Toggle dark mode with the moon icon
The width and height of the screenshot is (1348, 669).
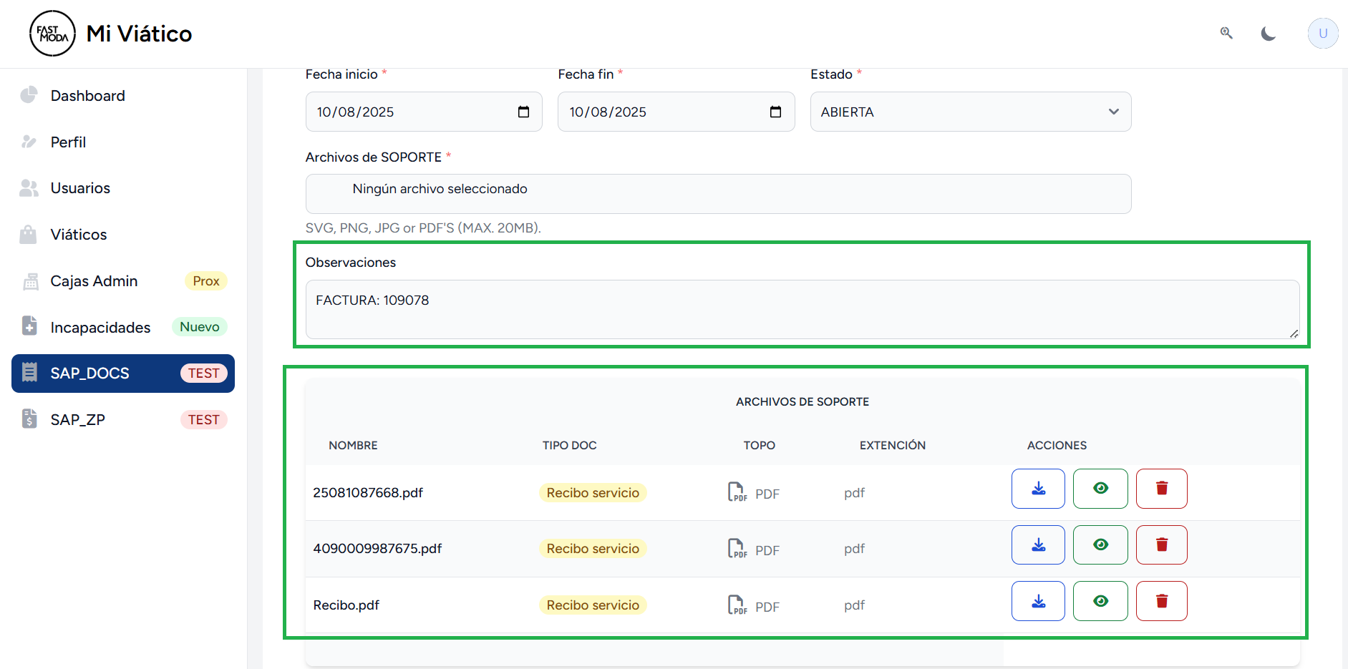(x=1268, y=34)
